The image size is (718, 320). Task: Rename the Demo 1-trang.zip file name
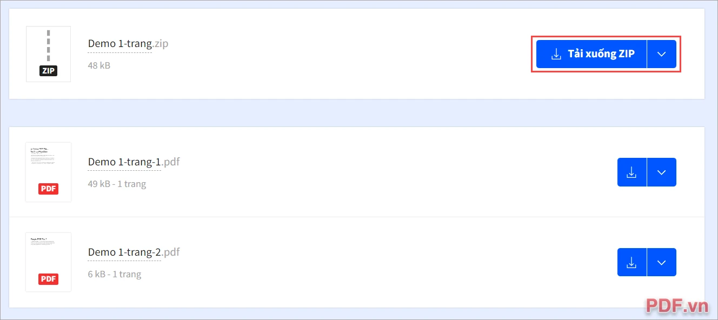pyautogui.click(x=128, y=43)
